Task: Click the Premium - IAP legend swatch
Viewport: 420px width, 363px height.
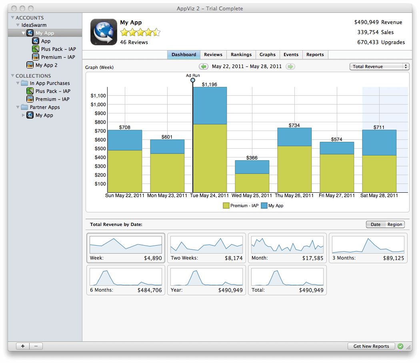Action: coord(226,206)
